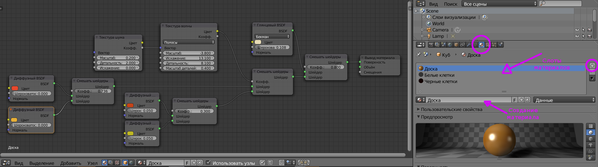Open Узел menu in node editor
598x167 pixels.
pyautogui.click(x=92, y=163)
